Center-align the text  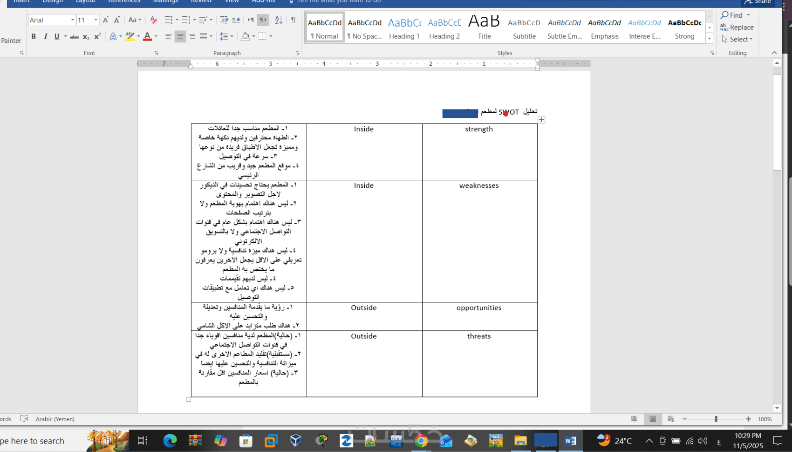tap(180, 36)
